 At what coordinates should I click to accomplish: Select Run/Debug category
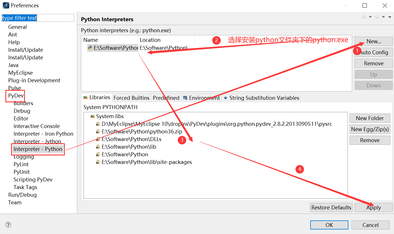[x=22, y=195]
